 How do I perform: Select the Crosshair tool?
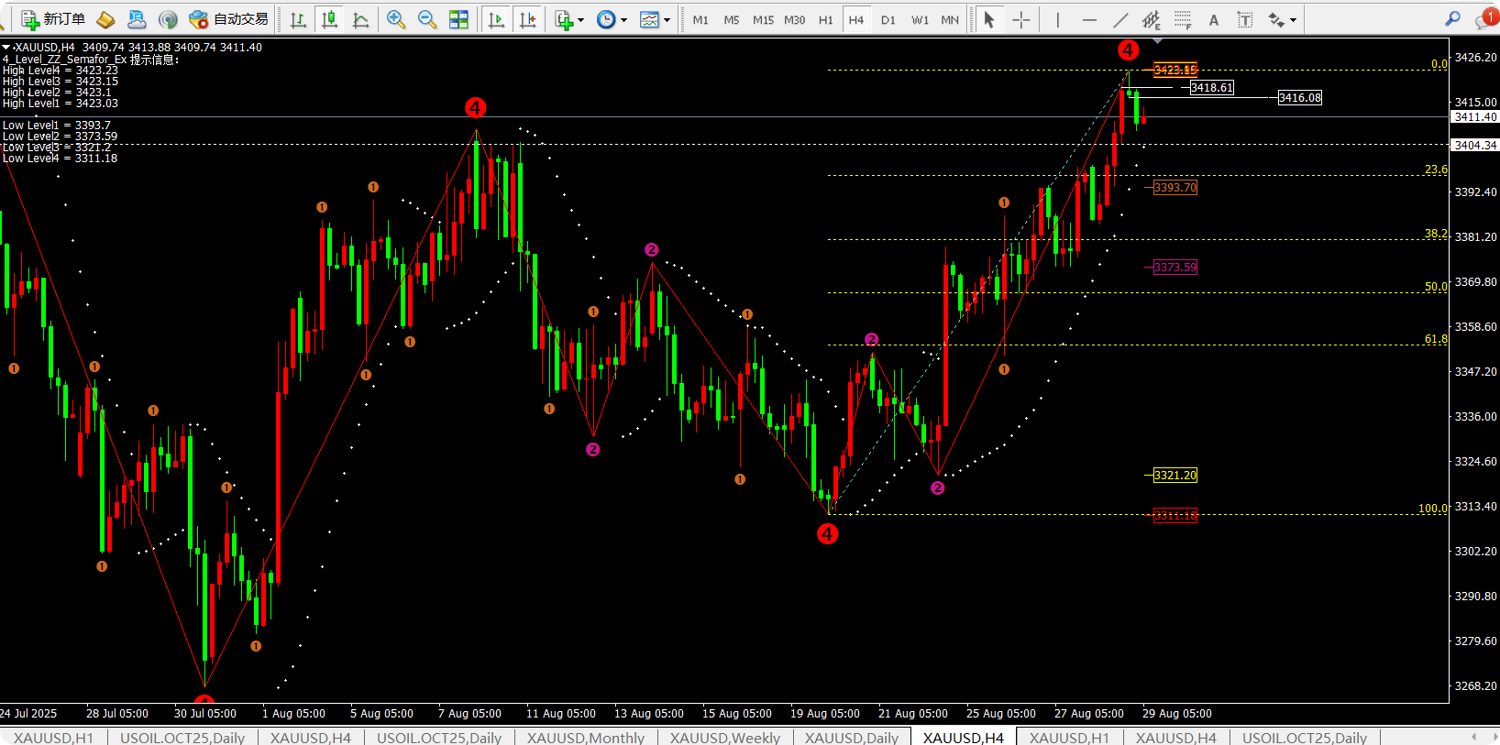1021,19
